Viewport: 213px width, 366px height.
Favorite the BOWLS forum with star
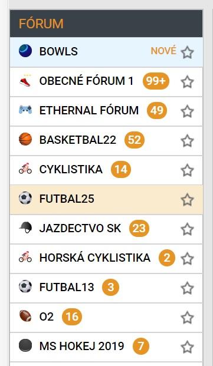[x=187, y=52]
